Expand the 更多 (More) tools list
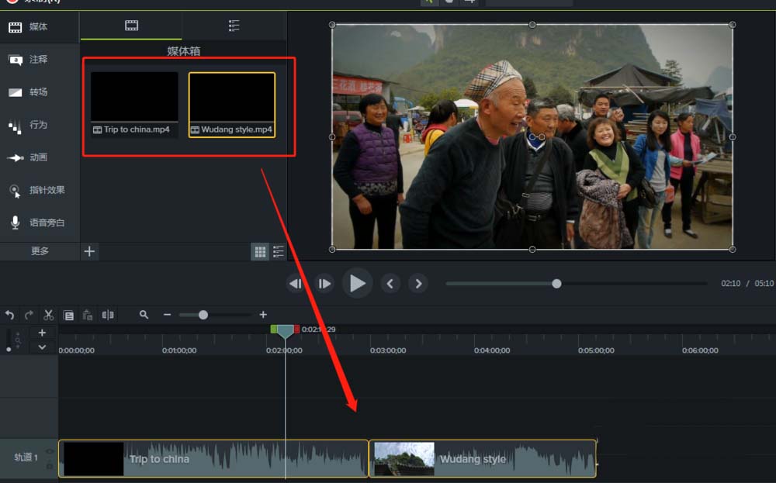 pos(40,251)
